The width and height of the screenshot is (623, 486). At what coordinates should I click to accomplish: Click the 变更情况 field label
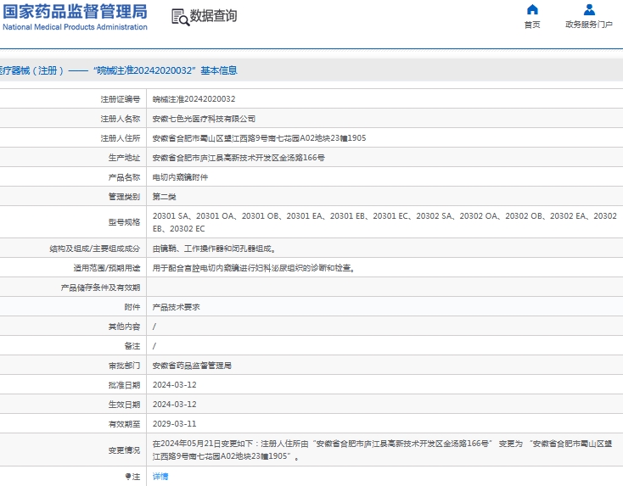pos(125,450)
